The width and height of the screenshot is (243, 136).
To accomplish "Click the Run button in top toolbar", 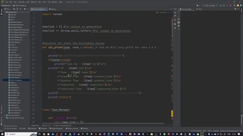I will (x=221, y=6).
